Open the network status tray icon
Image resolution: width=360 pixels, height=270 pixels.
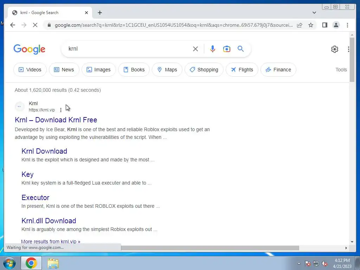pos(316,264)
